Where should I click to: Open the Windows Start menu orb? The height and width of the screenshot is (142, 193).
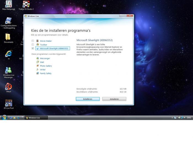tap(4, 118)
